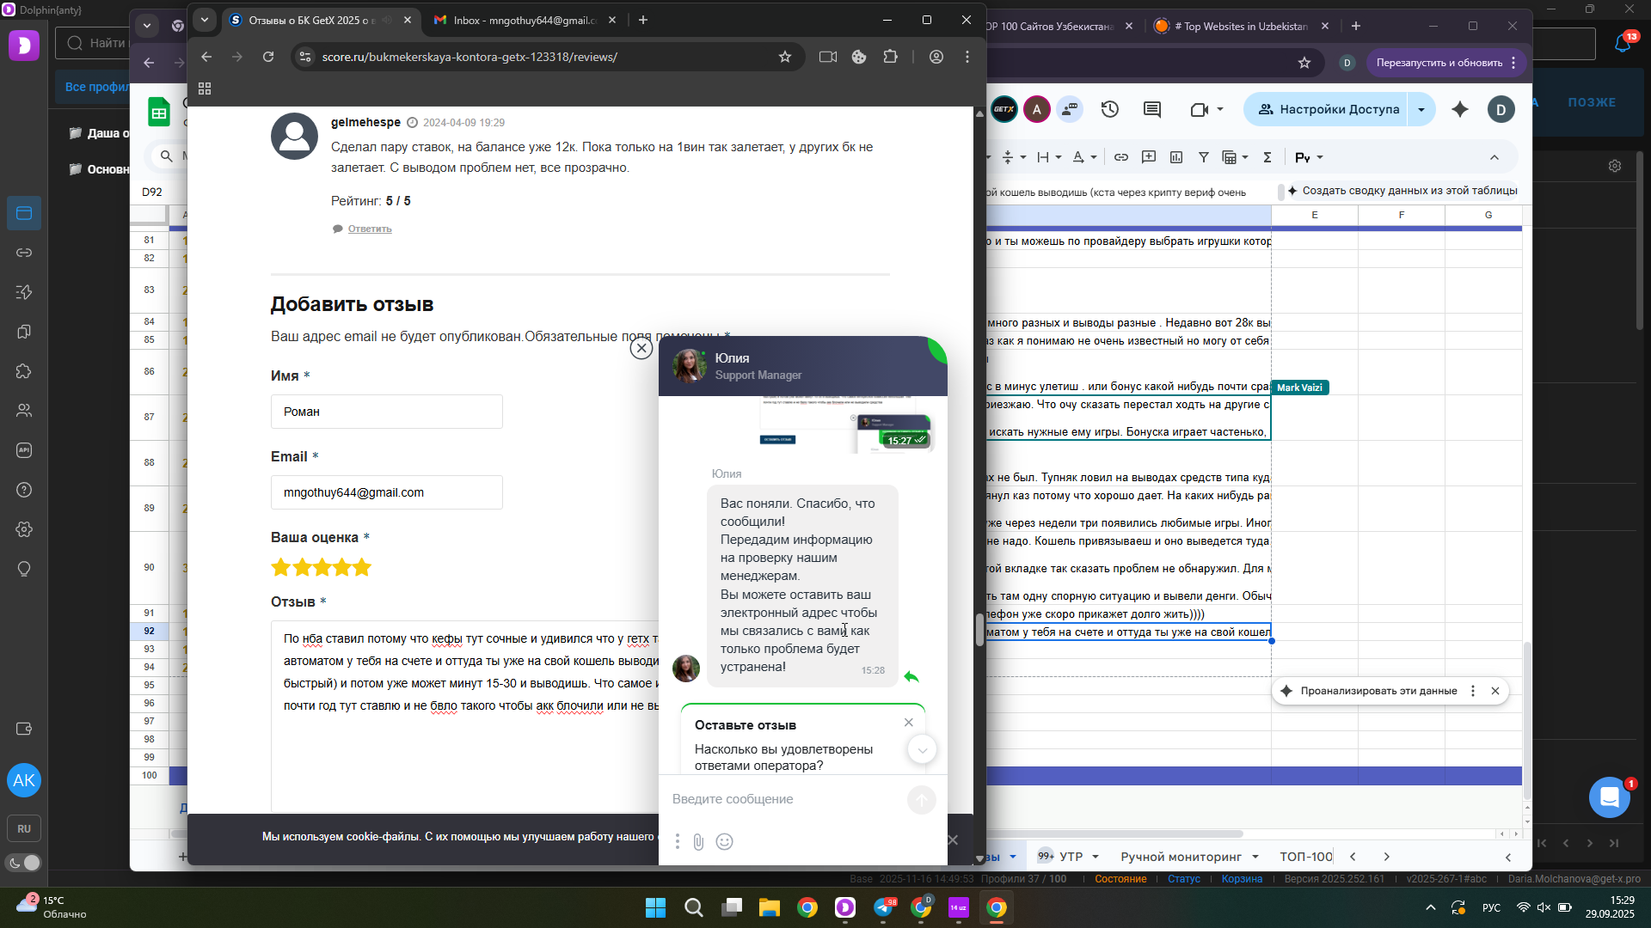The height and width of the screenshot is (928, 1651).
Task: Select the third rating star
Action: point(322,567)
